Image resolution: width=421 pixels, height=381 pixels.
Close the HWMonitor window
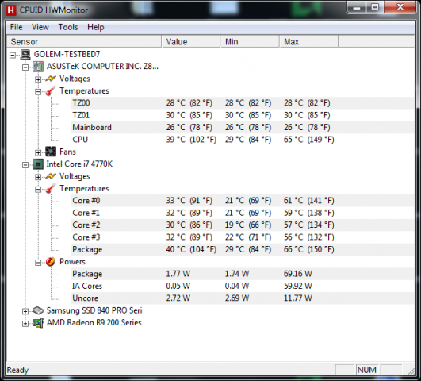pyautogui.click(x=400, y=7)
